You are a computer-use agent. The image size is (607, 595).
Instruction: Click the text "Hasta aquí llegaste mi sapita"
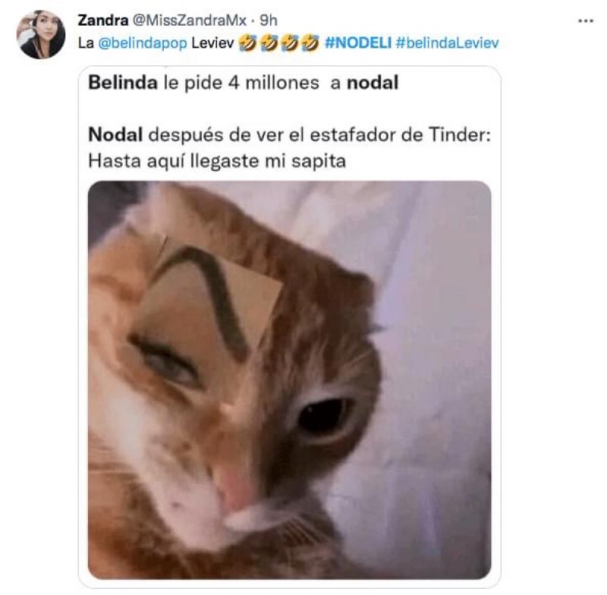217,161
